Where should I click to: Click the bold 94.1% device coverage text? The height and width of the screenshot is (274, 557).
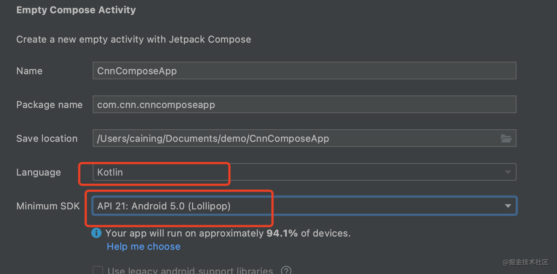282,233
